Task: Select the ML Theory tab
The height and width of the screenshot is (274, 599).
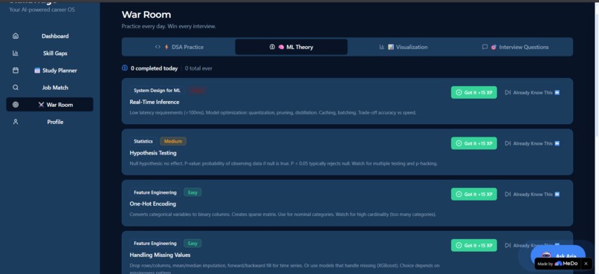Action: coord(291,47)
